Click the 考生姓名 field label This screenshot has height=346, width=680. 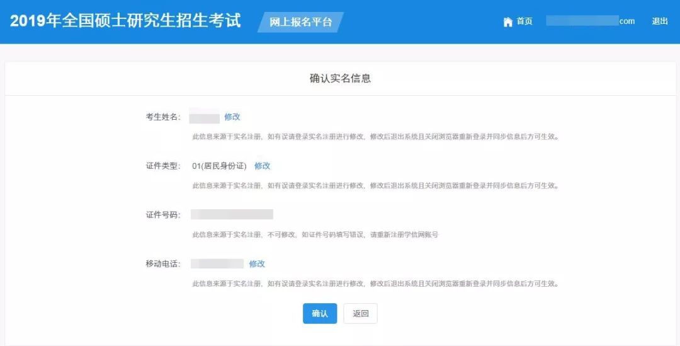[x=162, y=117]
